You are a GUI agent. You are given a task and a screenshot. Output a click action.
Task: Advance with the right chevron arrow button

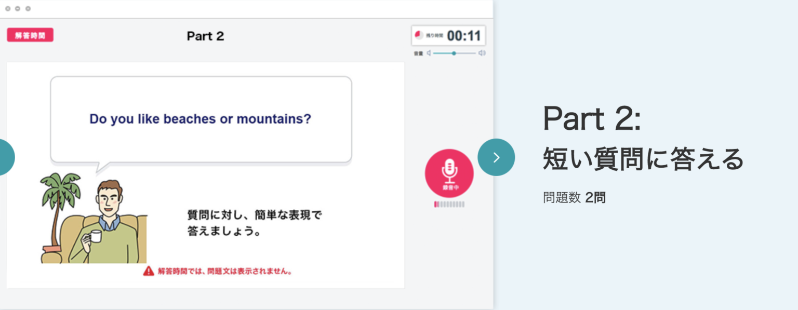point(496,157)
